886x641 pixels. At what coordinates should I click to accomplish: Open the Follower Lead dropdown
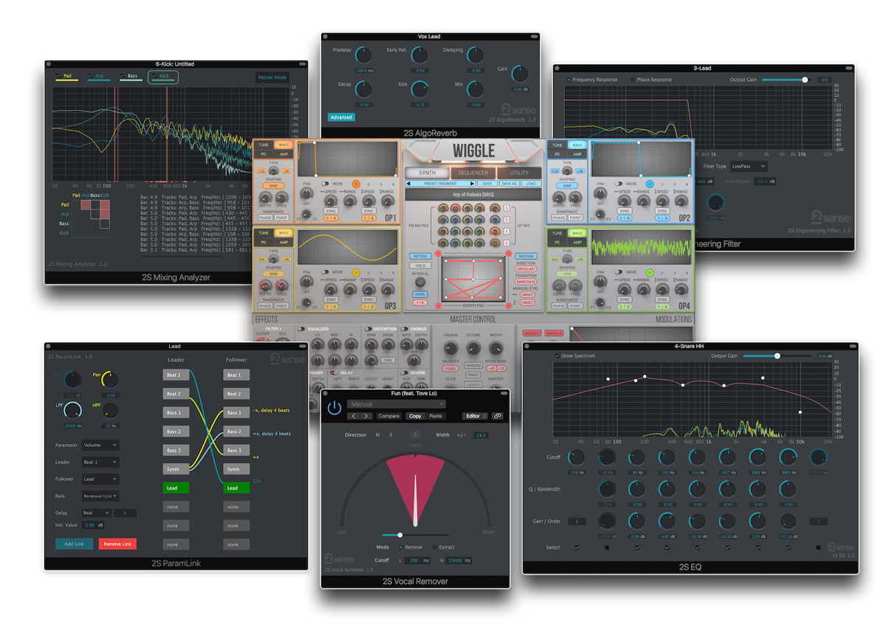click(100, 479)
